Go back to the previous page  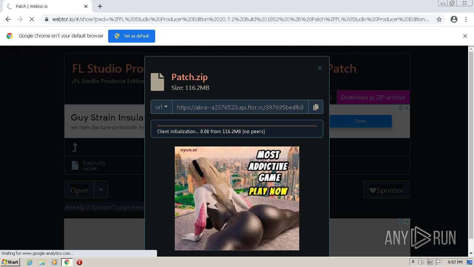(x=8, y=19)
